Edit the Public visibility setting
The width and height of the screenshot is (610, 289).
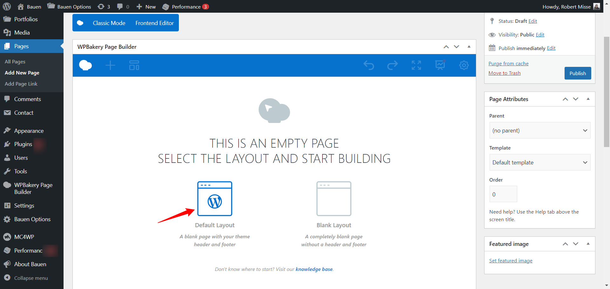(x=540, y=35)
